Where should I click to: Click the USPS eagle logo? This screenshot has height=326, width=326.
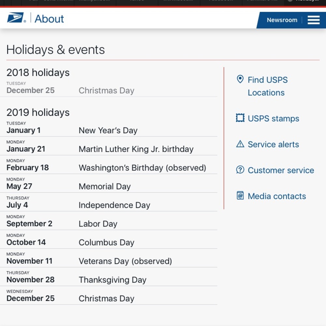pyautogui.click(x=16, y=18)
